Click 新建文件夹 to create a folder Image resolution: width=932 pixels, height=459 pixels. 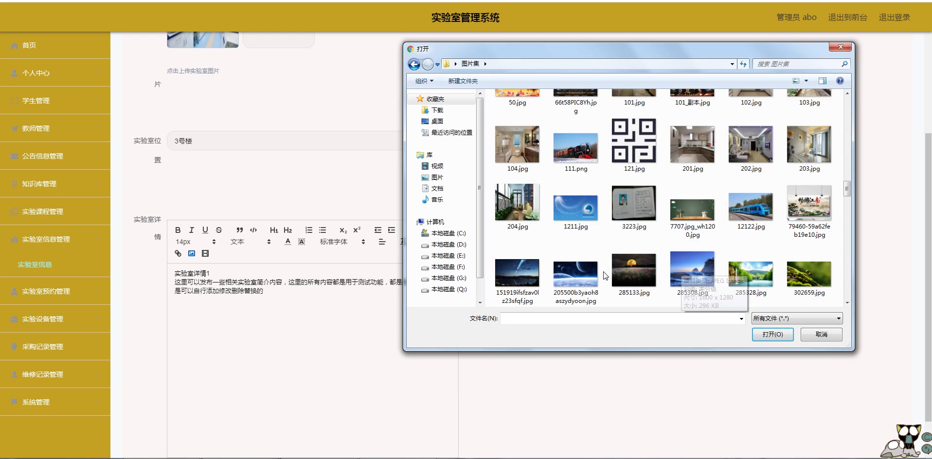[463, 81]
